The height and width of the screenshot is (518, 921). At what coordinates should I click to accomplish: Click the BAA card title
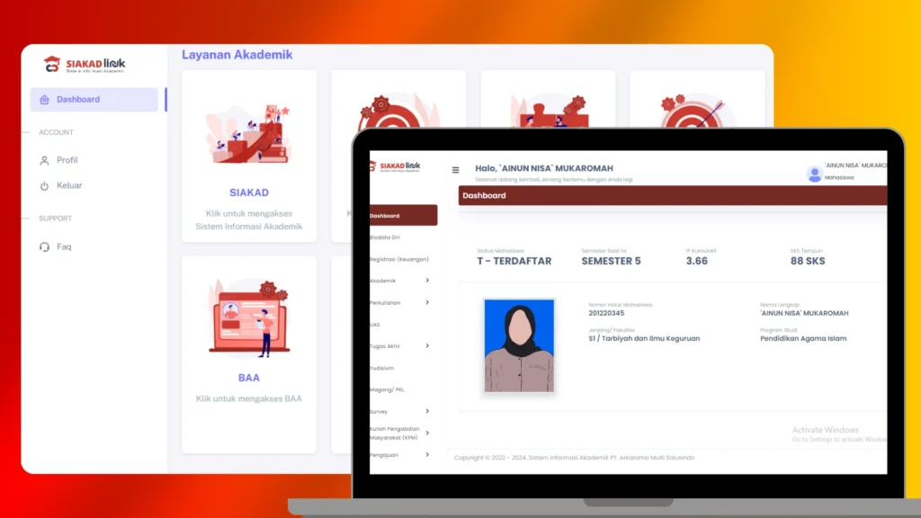click(249, 378)
